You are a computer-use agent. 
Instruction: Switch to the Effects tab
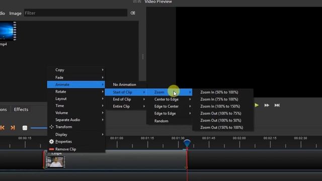(21, 110)
